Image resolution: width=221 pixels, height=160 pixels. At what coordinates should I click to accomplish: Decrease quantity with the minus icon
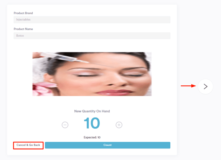tap(65, 125)
